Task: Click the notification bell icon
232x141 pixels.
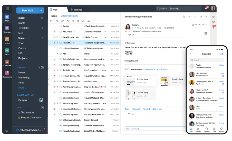Action: pyautogui.click(x=206, y=8)
